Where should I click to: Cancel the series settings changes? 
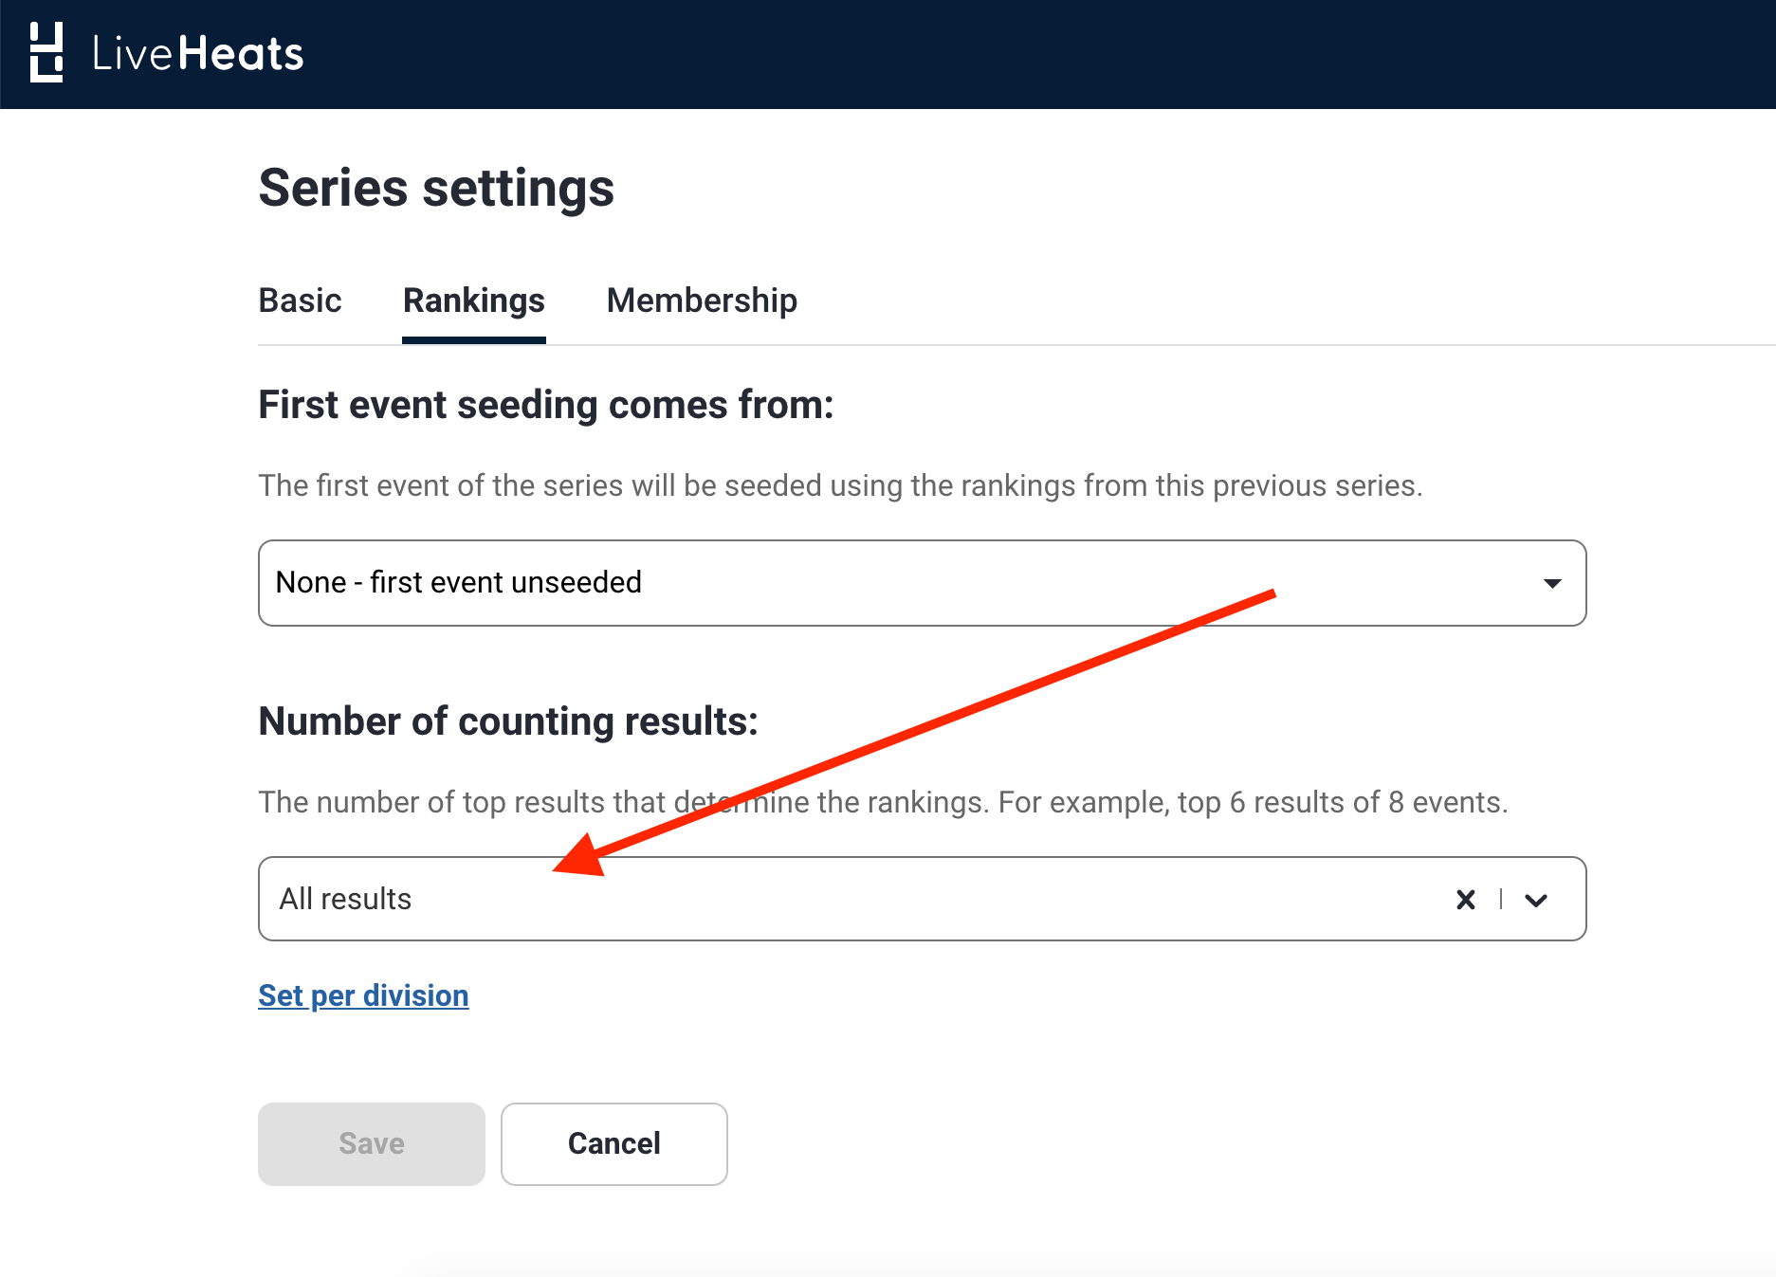tap(614, 1143)
